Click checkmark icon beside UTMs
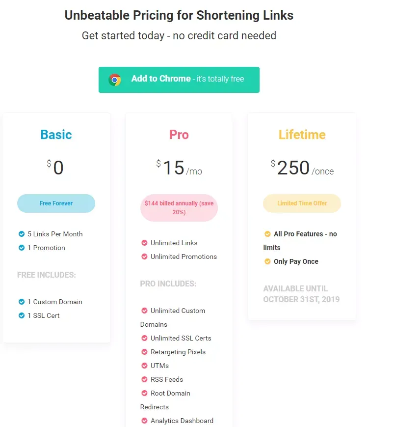This screenshot has width=394, height=427. click(x=144, y=366)
